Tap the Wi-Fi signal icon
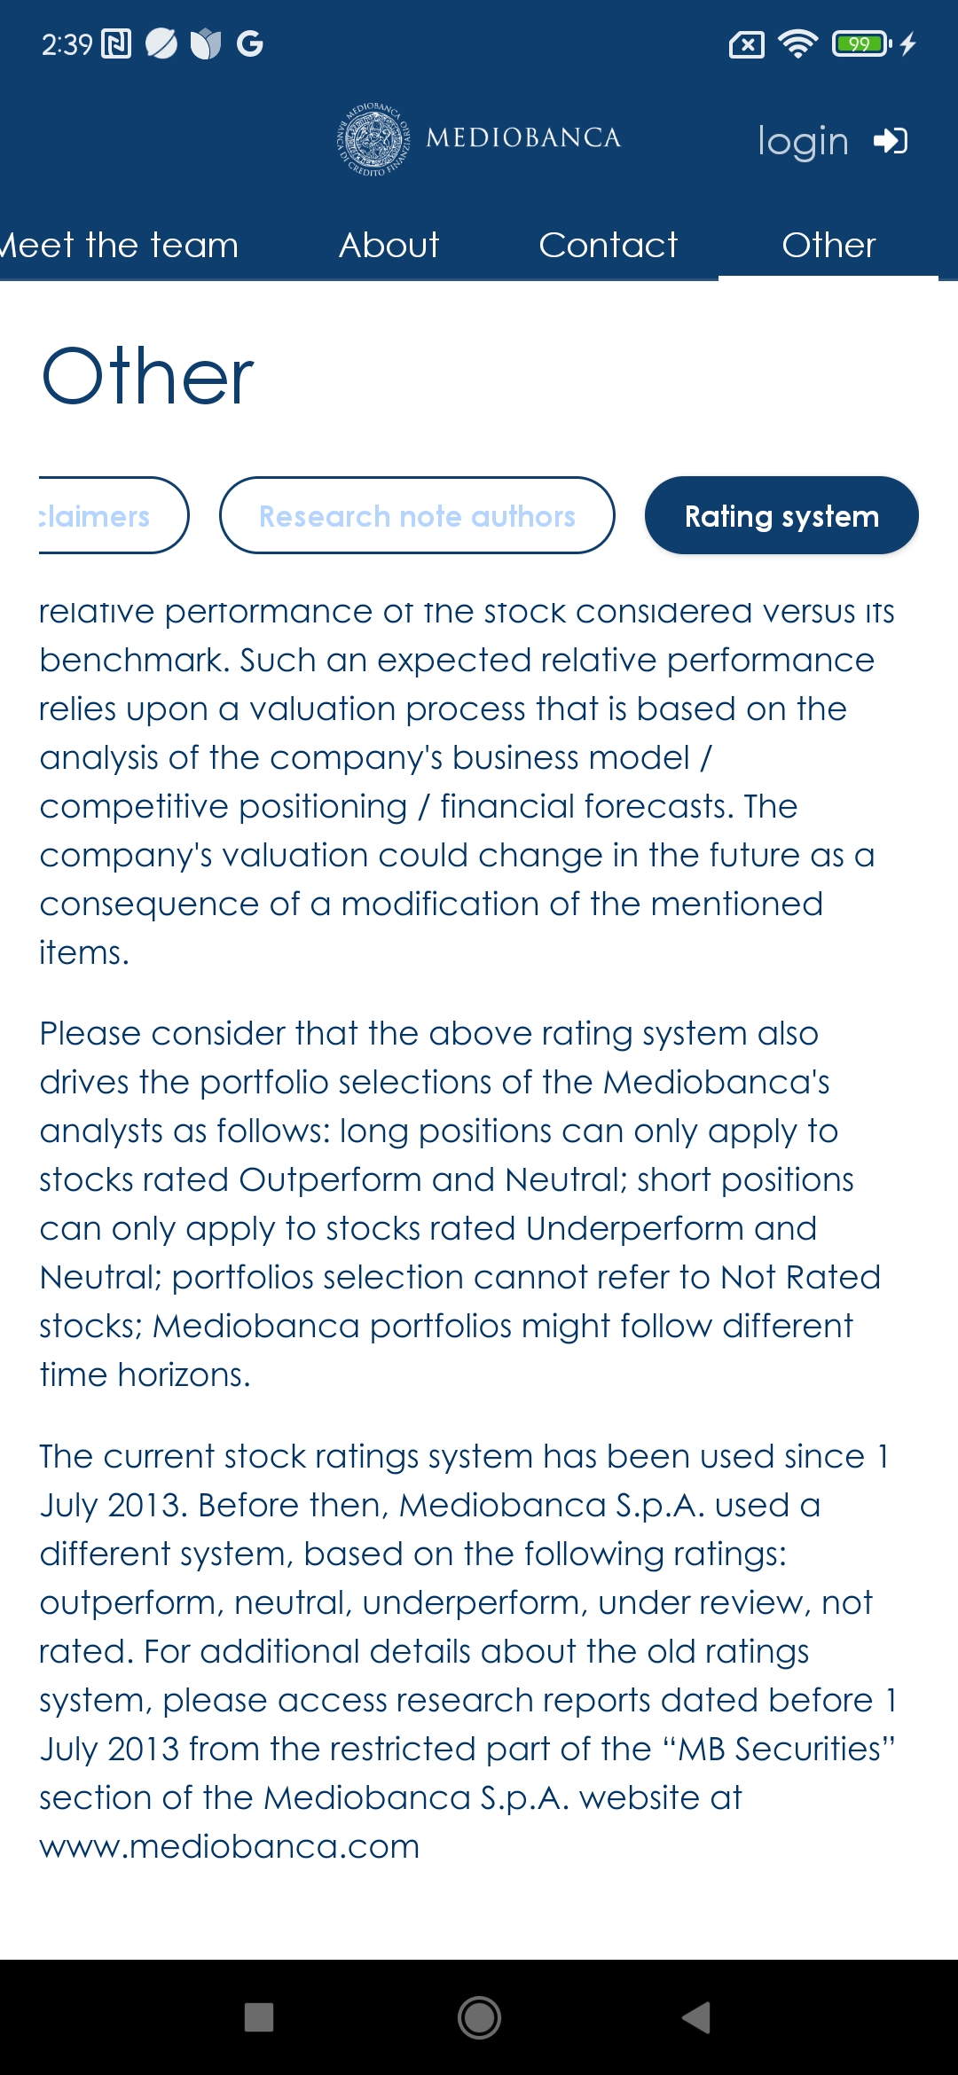Image resolution: width=958 pixels, height=2075 pixels. point(797,43)
